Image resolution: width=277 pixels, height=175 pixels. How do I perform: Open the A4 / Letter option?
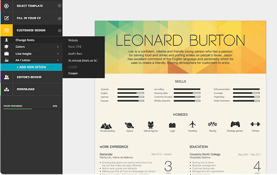[x=23, y=60]
